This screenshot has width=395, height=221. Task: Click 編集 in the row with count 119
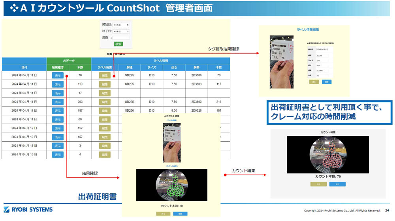[105, 84]
